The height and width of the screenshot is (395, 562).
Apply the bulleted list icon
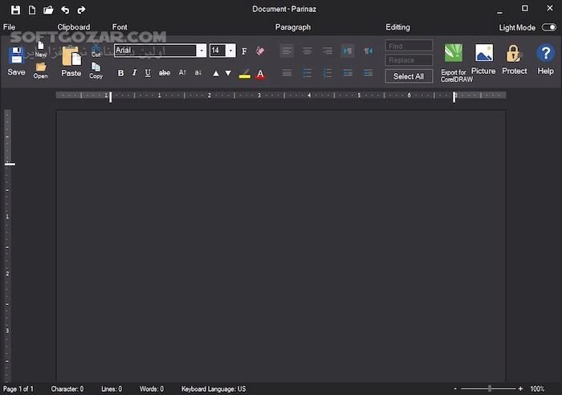[307, 73]
